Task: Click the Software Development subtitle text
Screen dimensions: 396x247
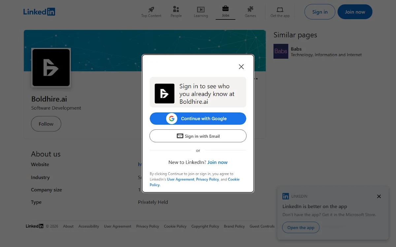Action: pos(56,108)
